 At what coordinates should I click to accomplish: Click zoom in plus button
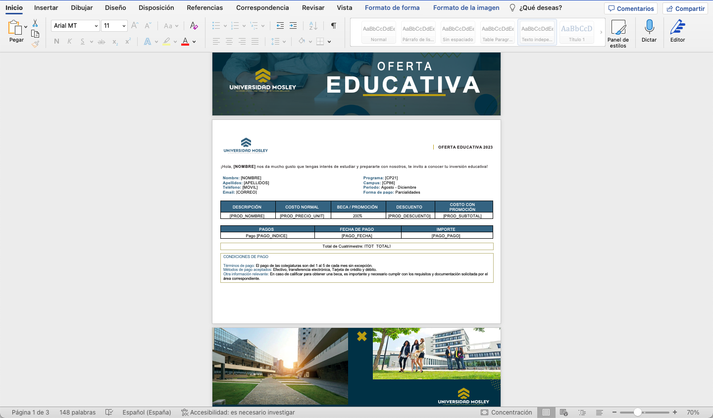click(674, 412)
